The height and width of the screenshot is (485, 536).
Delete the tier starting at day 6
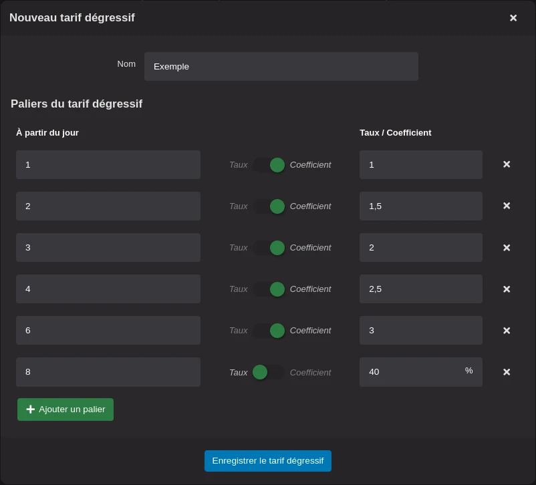click(507, 330)
